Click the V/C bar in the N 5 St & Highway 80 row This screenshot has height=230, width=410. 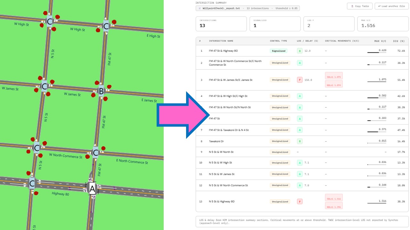pos(377,203)
